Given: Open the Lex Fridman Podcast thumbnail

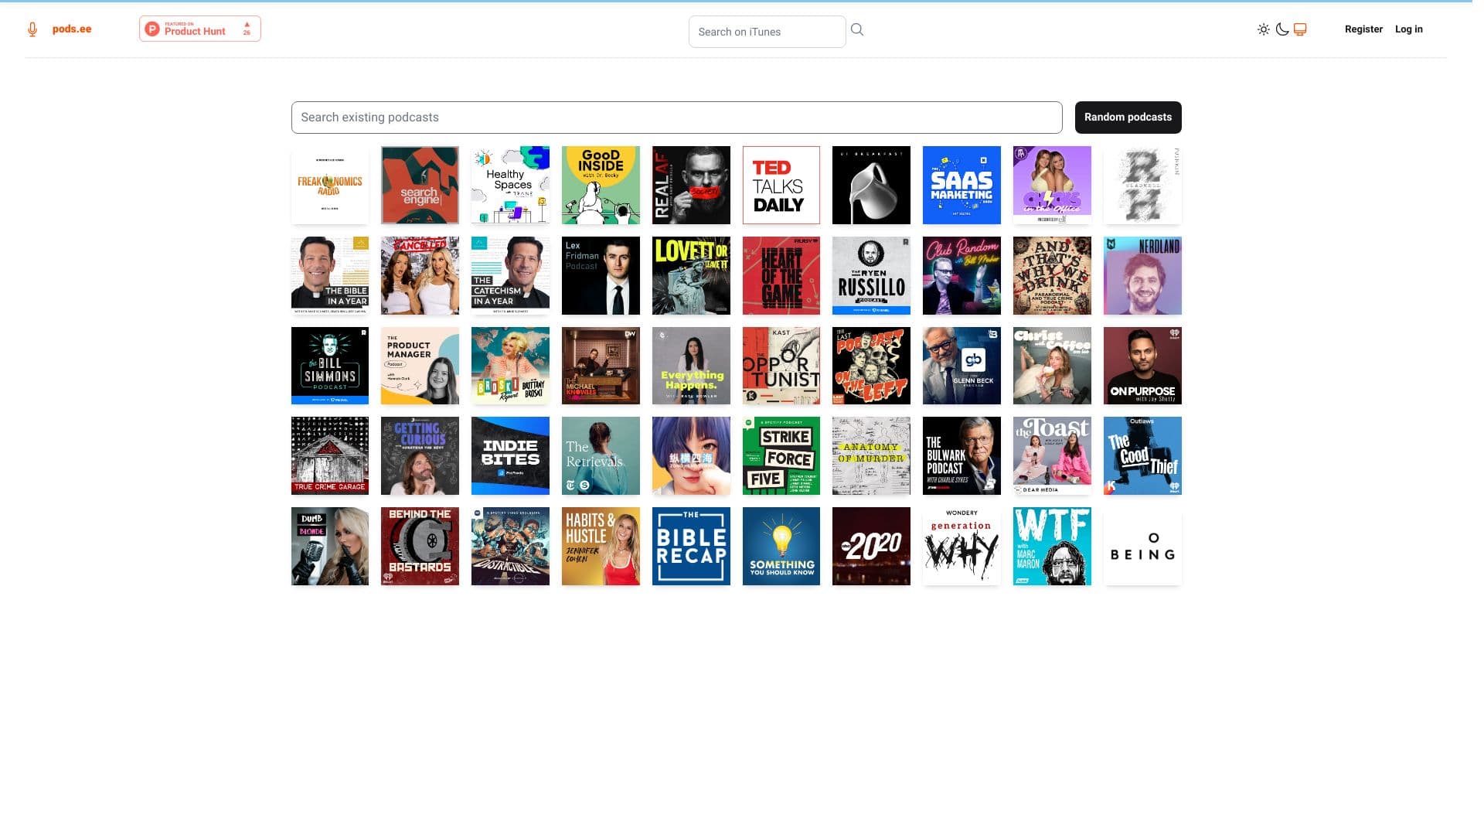Looking at the screenshot, I should pos(601,275).
